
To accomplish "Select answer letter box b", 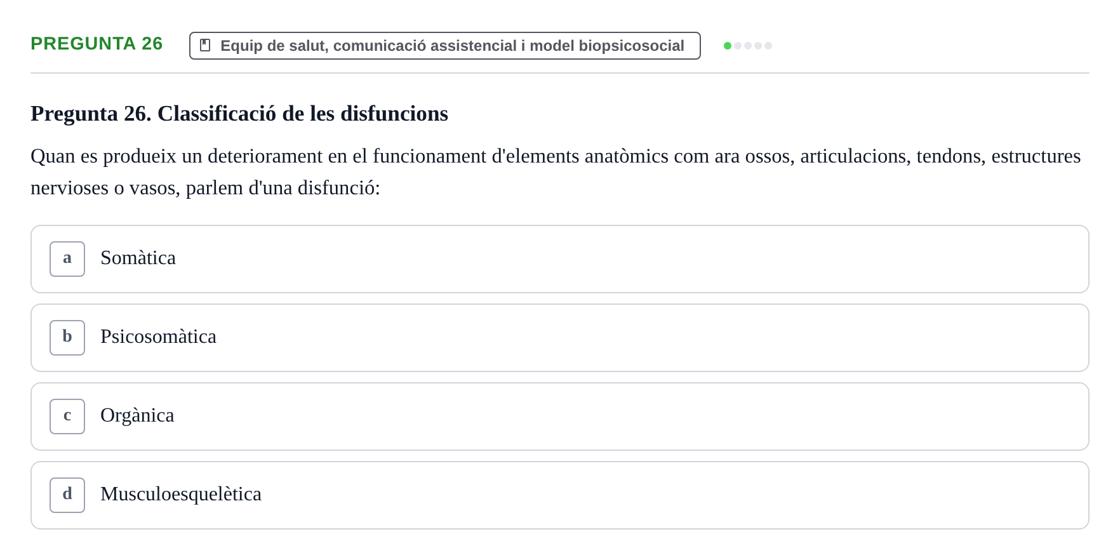I will 67,338.
